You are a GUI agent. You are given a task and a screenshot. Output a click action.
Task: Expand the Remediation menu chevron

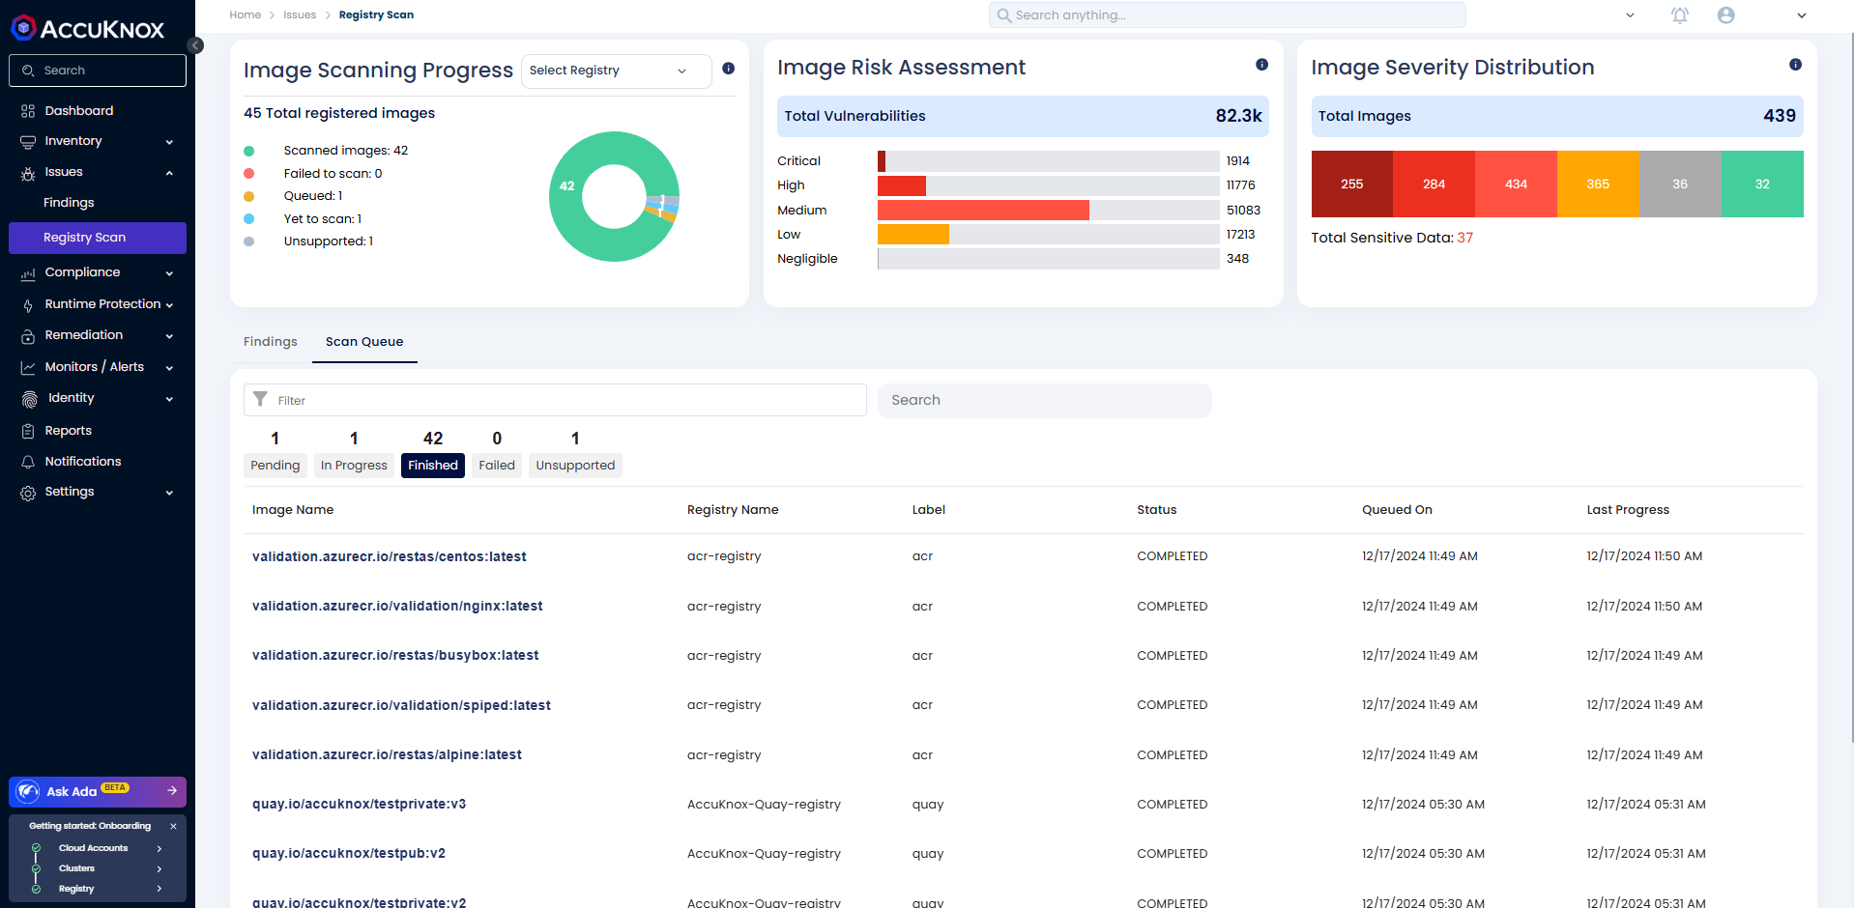click(x=169, y=336)
